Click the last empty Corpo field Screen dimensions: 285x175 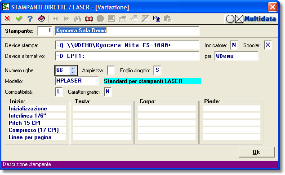[x=167, y=137]
